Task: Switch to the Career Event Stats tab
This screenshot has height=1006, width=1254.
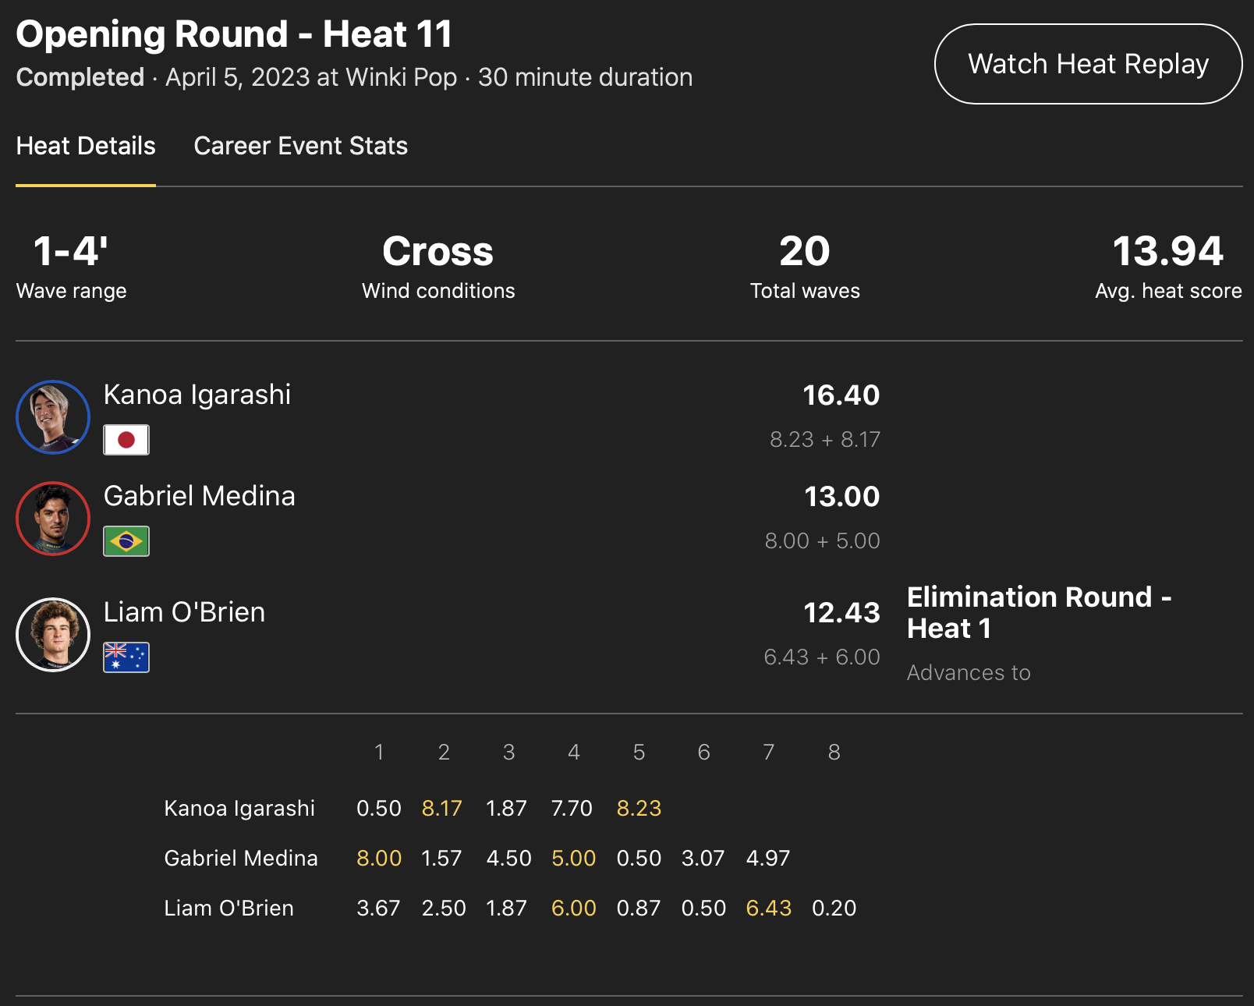Action: coord(300,146)
